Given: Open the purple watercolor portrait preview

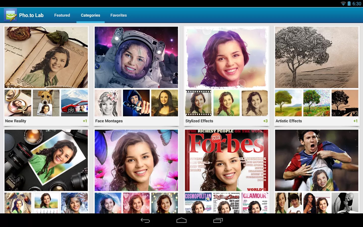Looking at the screenshot, I should (226, 57).
